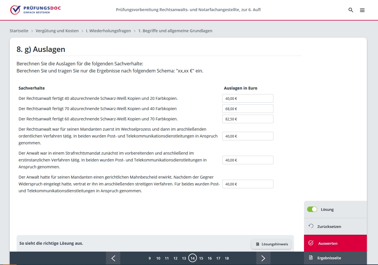Click the PrüfungsDoc logo
The image size is (378, 265).
coord(35,10)
